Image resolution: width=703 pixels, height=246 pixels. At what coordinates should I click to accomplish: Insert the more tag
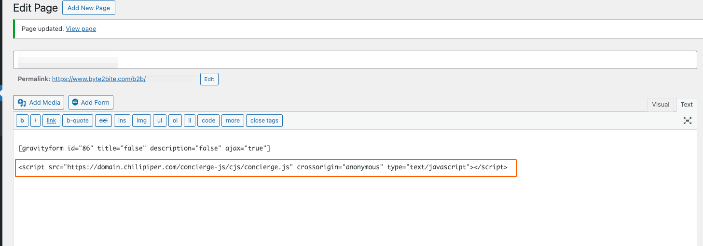pos(233,121)
